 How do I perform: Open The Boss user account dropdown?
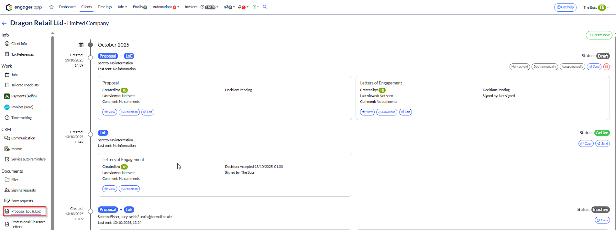pyautogui.click(x=596, y=7)
